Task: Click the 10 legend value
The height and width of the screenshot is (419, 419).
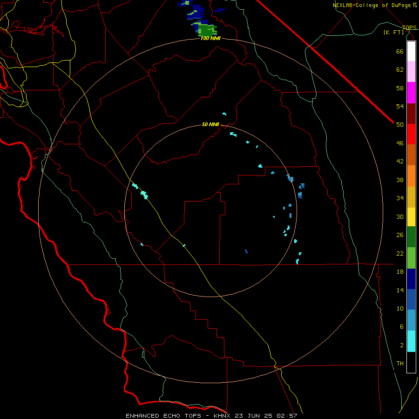Action: (x=400, y=308)
